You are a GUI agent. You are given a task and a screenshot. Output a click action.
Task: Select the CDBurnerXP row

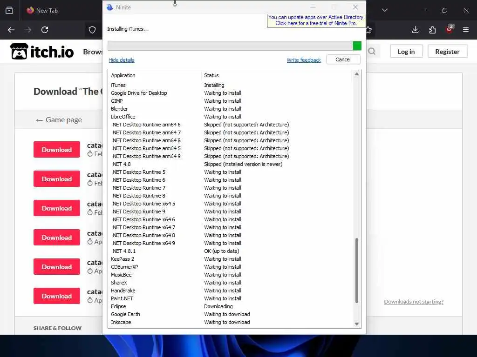coord(231,266)
